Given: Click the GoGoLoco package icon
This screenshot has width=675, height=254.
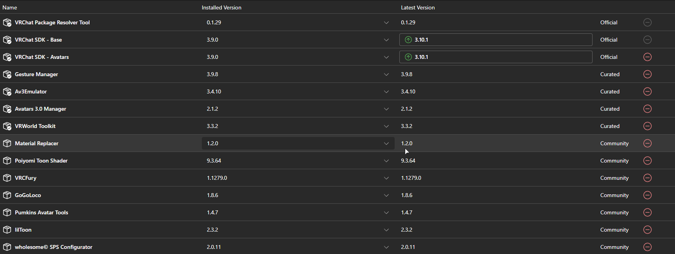Looking at the screenshot, I should click(x=7, y=195).
